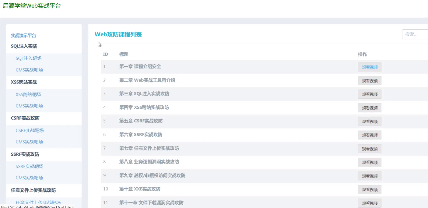Watch video for 第三章 SQL注入实战攻防
The height and width of the screenshot is (208, 428).
pos(370,94)
